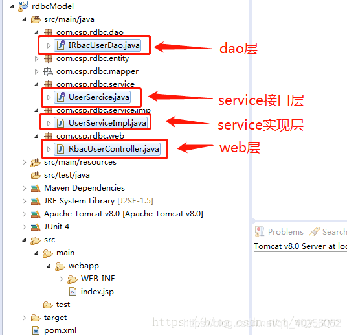Click the com.csp.rdbc.web package icon
This screenshot has height=335, width=347.
coord(48,136)
